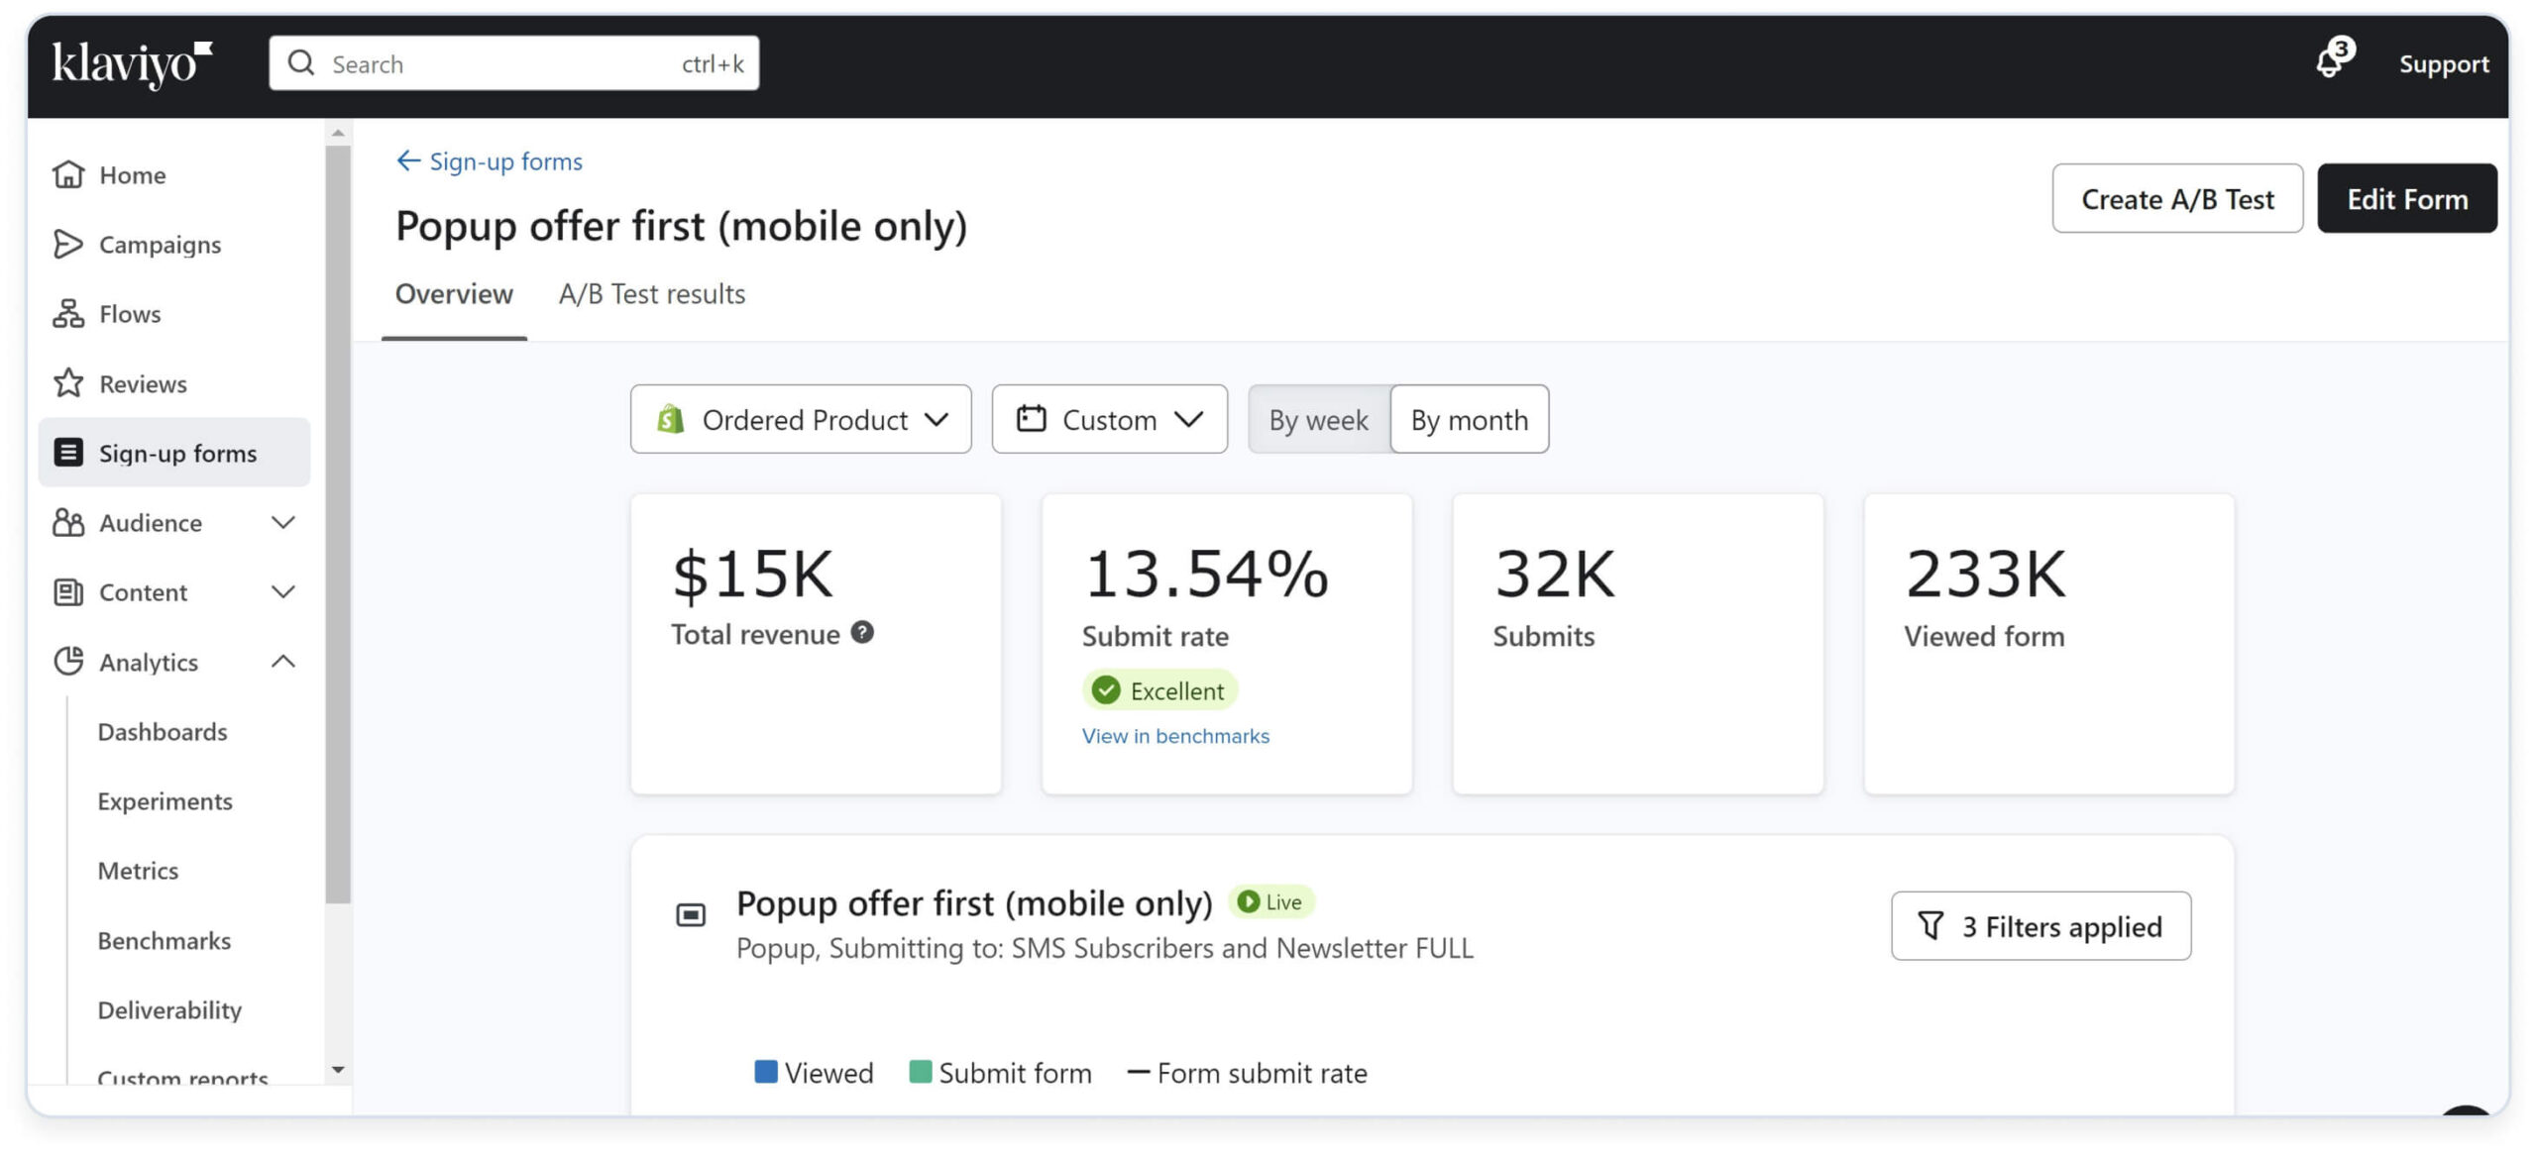Open the Ordered Product dropdown
The height and width of the screenshot is (1156, 2537).
(x=801, y=419)
